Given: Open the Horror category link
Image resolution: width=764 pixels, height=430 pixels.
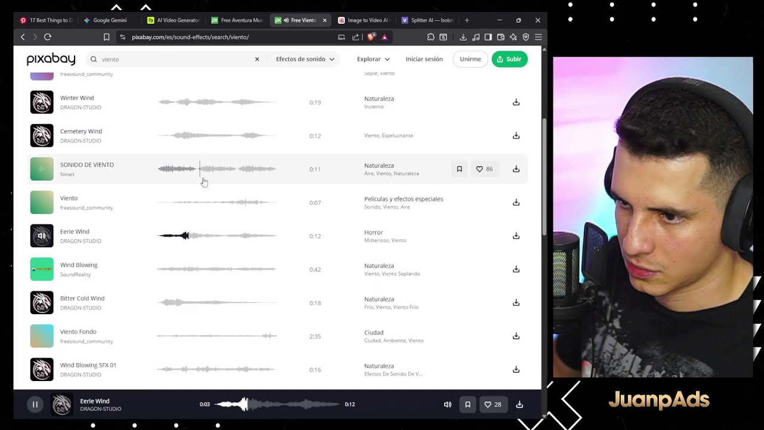Looking at the screenshot, I should point(374,232).
